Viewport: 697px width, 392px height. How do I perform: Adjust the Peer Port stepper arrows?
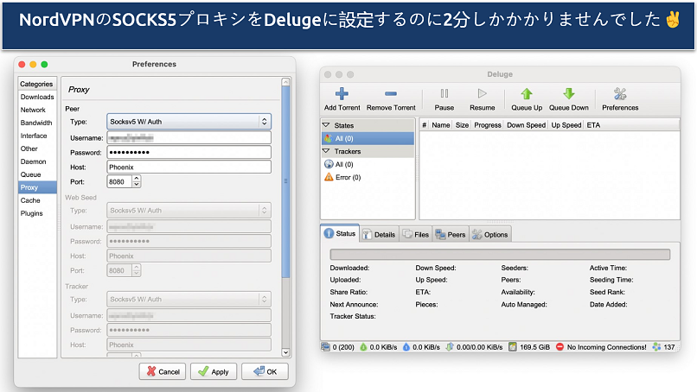137,182
